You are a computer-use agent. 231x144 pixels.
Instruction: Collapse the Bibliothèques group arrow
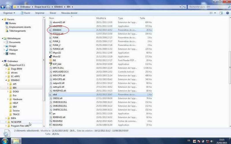coord(2,38)
